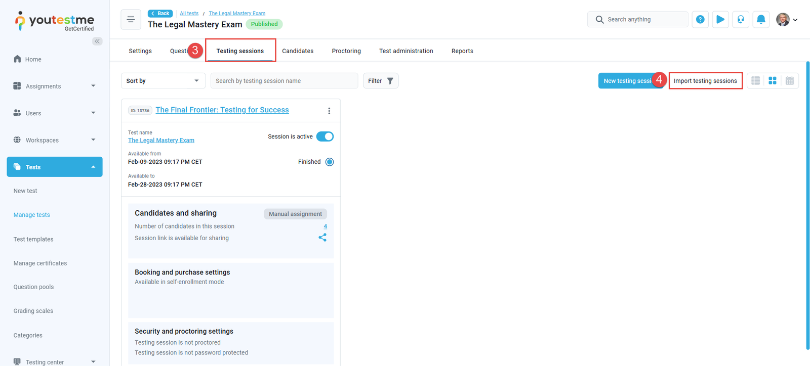810x366 pixels.
Task: Toggle the hamburger menu button
Action: pos(131,20)
